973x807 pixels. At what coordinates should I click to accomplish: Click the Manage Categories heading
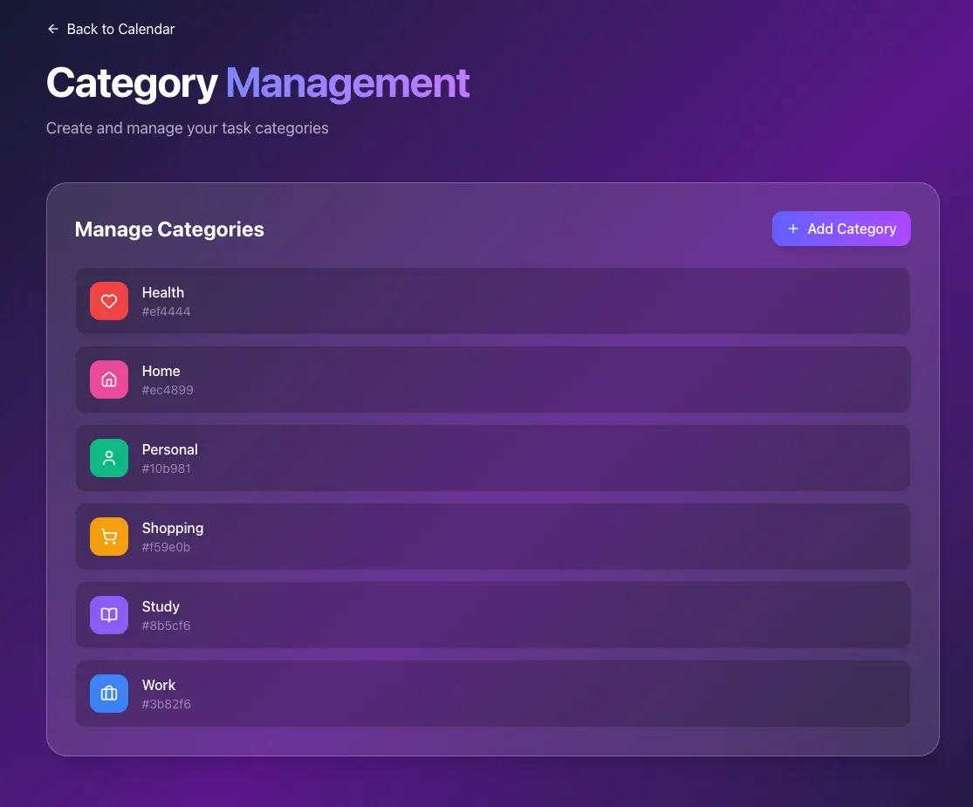(169, 229)
